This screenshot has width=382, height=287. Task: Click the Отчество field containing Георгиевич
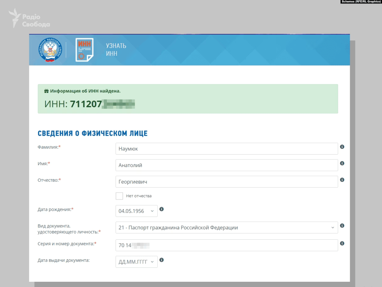(x=226, y=182)
